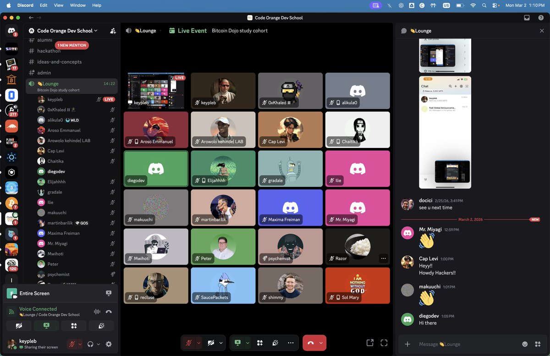The width and height of the screenshot is (550, 356).
Task: Open Soundboard in the user panel
Action: point(101,326)
